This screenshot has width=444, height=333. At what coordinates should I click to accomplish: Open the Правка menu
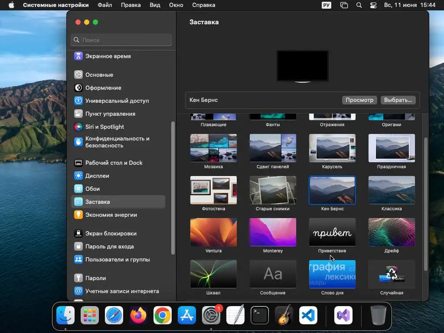(x=131, y=5)
